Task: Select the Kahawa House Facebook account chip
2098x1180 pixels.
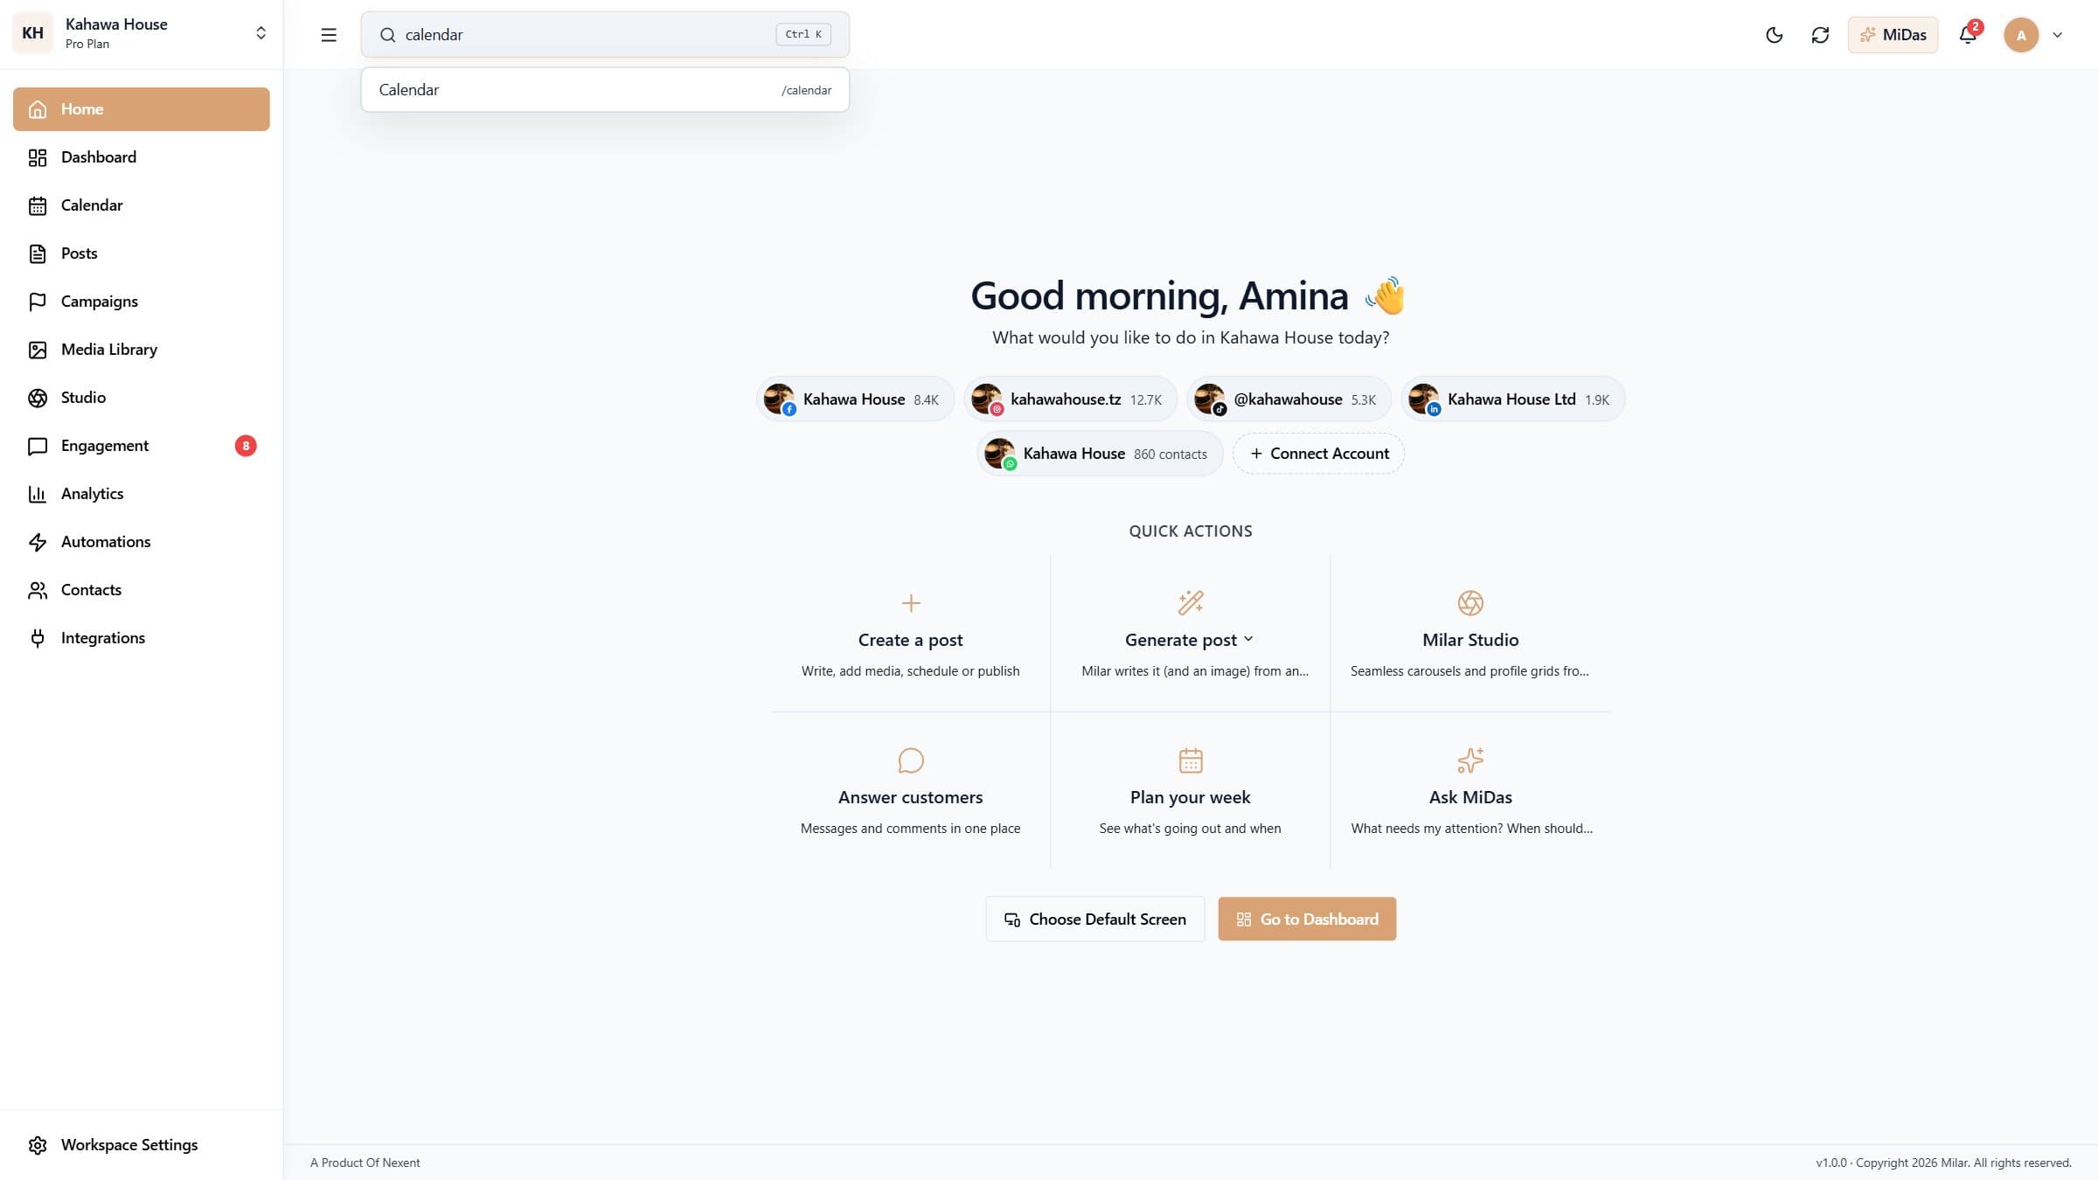Action: pyautogui.click(x=855, y=399)
